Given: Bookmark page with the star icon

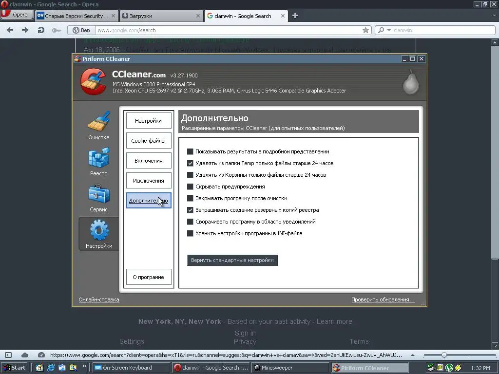Looking at the screenshot, I should point(365,30).
